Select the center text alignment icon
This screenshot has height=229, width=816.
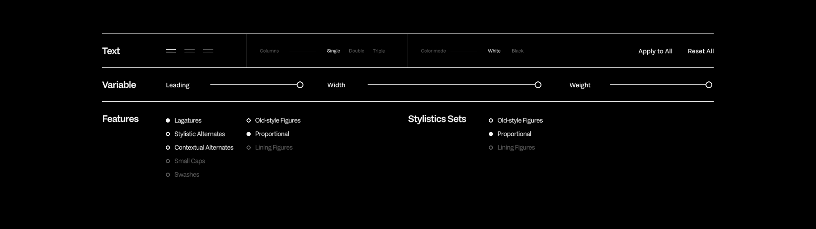(x=190, y=51)
